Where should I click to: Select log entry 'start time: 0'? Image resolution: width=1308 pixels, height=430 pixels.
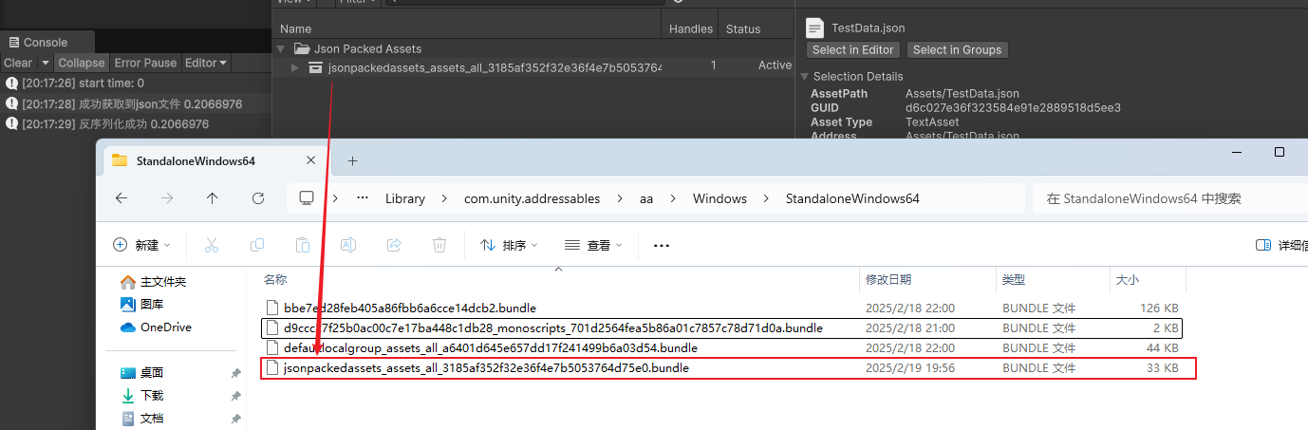click(x=136, y=84)
